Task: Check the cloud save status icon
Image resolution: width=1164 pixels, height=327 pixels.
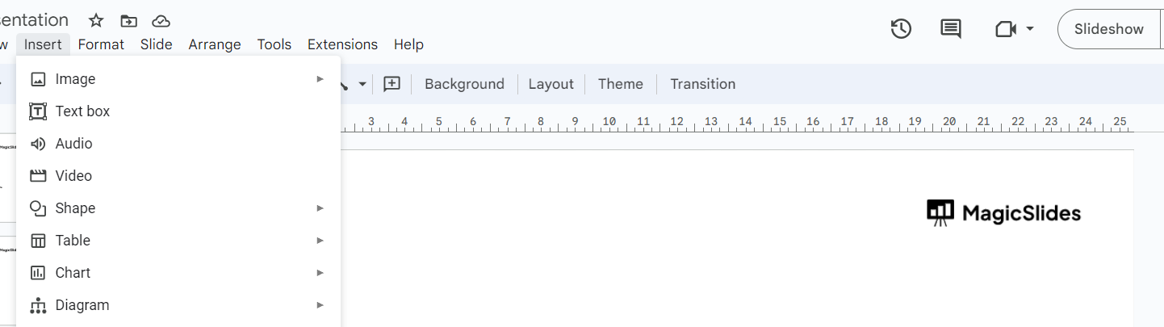Action: click(x=161, y=21)
